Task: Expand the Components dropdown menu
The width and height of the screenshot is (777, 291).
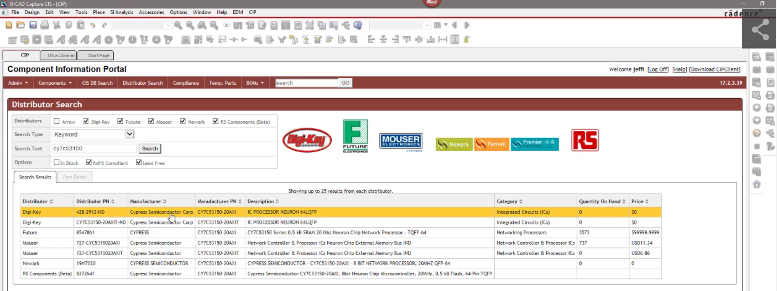Action: [x=55, y=83]
